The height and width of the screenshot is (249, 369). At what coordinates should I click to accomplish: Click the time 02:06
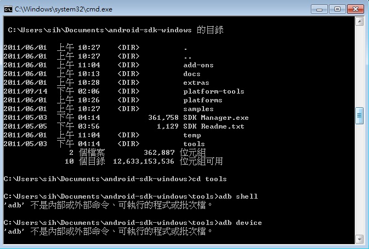pyautogui.click(x=89, y=91)
